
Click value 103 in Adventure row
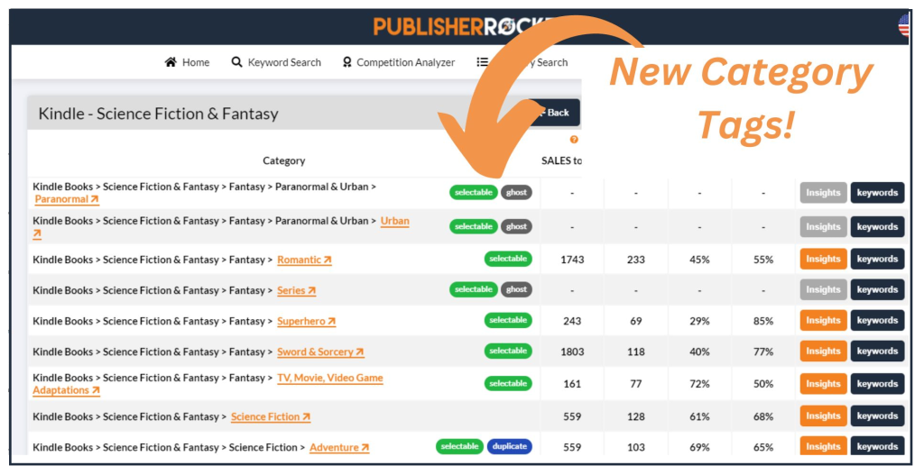pyautogui.click(x=636, y=447)
